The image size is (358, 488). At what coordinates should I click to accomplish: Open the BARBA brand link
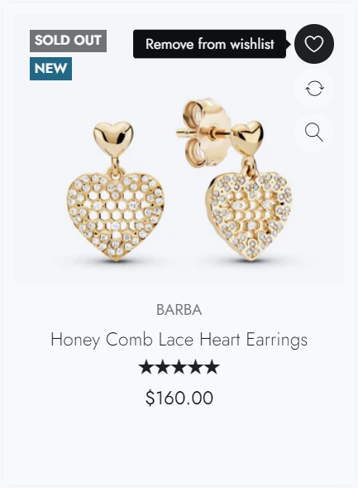click(179, 310)
